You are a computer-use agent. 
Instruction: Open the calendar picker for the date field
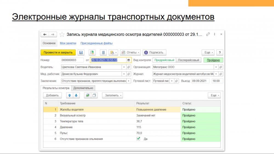[x=129, y=60]
